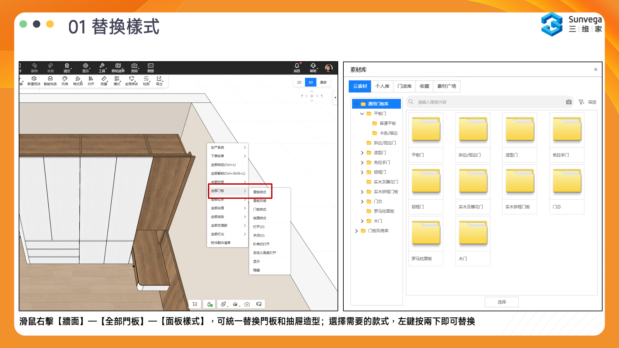619x348 pixels.
Task: Collapse the 平板门 tree folder
Action: click(x=362, y=114)
